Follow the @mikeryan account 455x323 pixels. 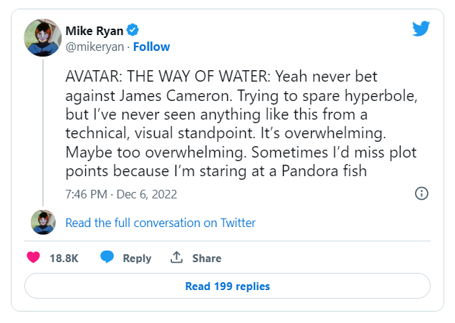[150, 47]
